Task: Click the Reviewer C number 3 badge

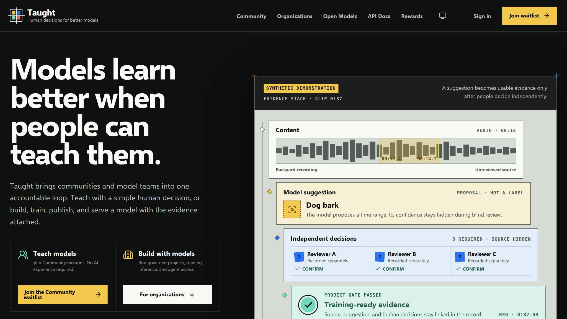Action: 460,257
